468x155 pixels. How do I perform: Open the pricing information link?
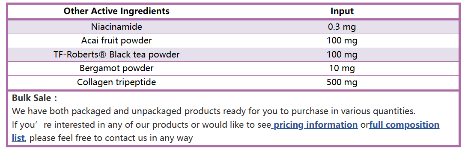(x=315, y=125)
